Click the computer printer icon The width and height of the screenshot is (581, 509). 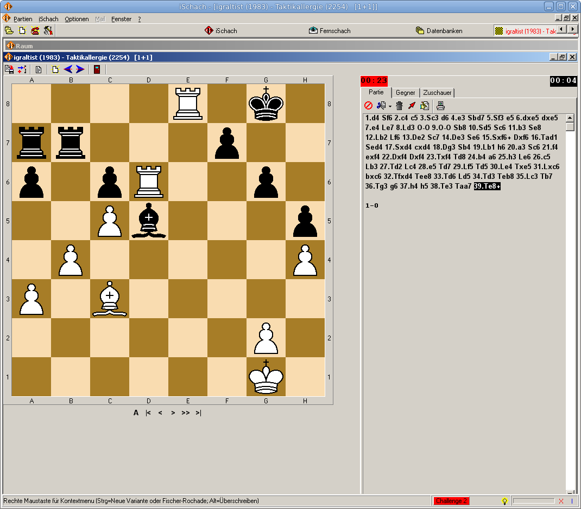click(x=440, y=106)
